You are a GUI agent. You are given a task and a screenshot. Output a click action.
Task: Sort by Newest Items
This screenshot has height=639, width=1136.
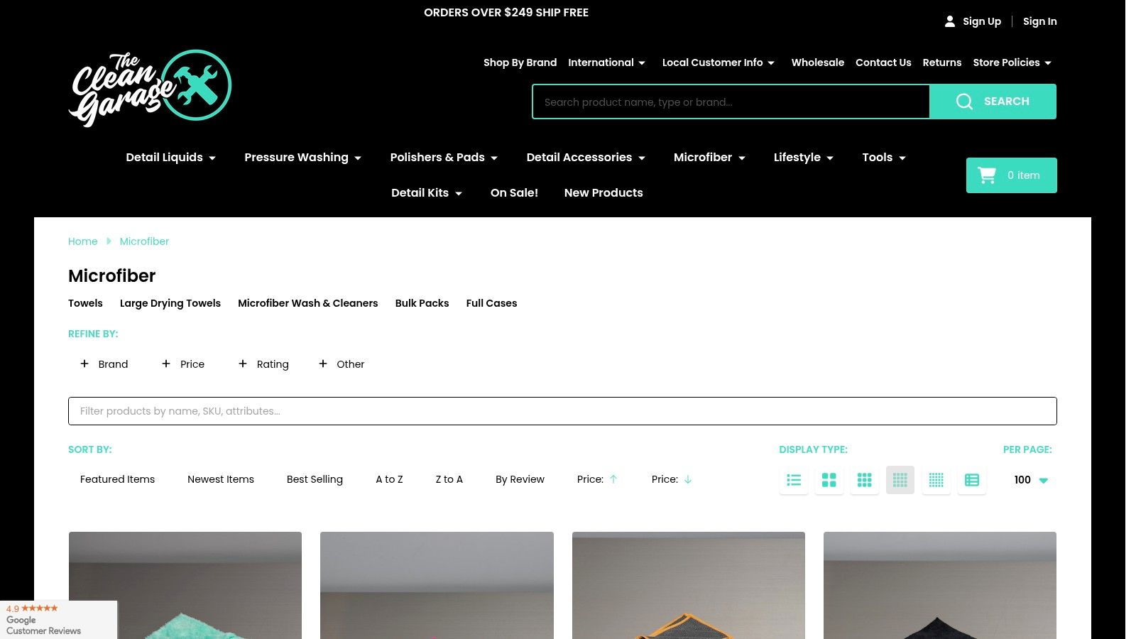pos(221,479)
